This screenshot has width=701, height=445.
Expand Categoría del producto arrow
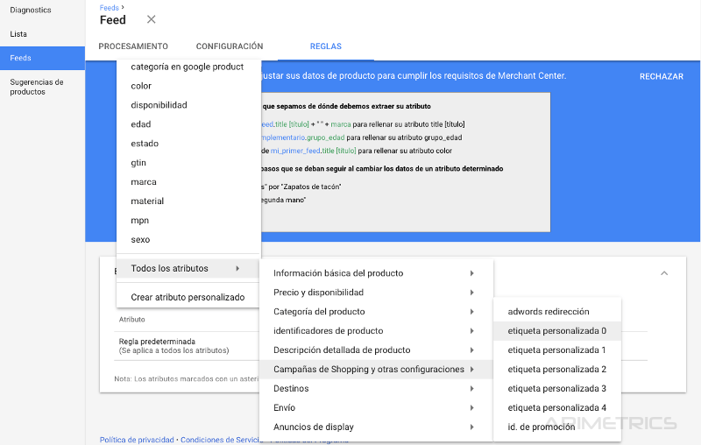click(x=471, y=311)
